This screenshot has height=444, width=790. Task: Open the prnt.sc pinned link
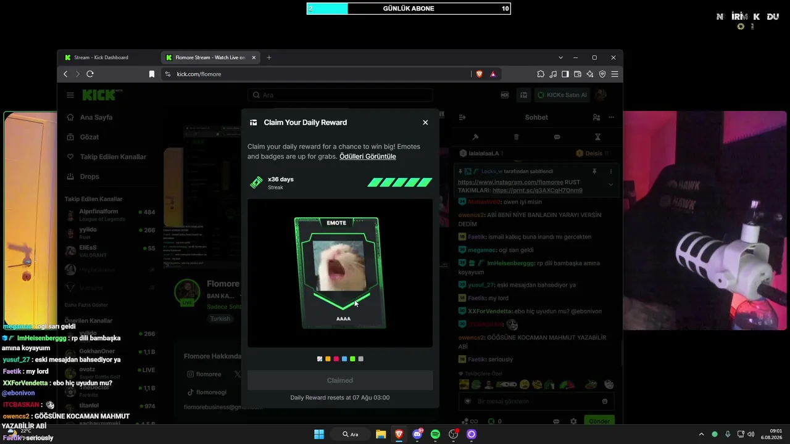pos(538,191)
